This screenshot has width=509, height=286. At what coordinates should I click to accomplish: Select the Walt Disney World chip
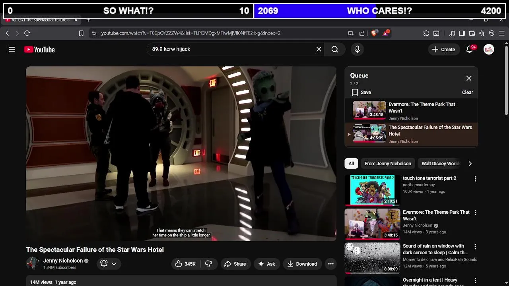[x=440, y=164]
